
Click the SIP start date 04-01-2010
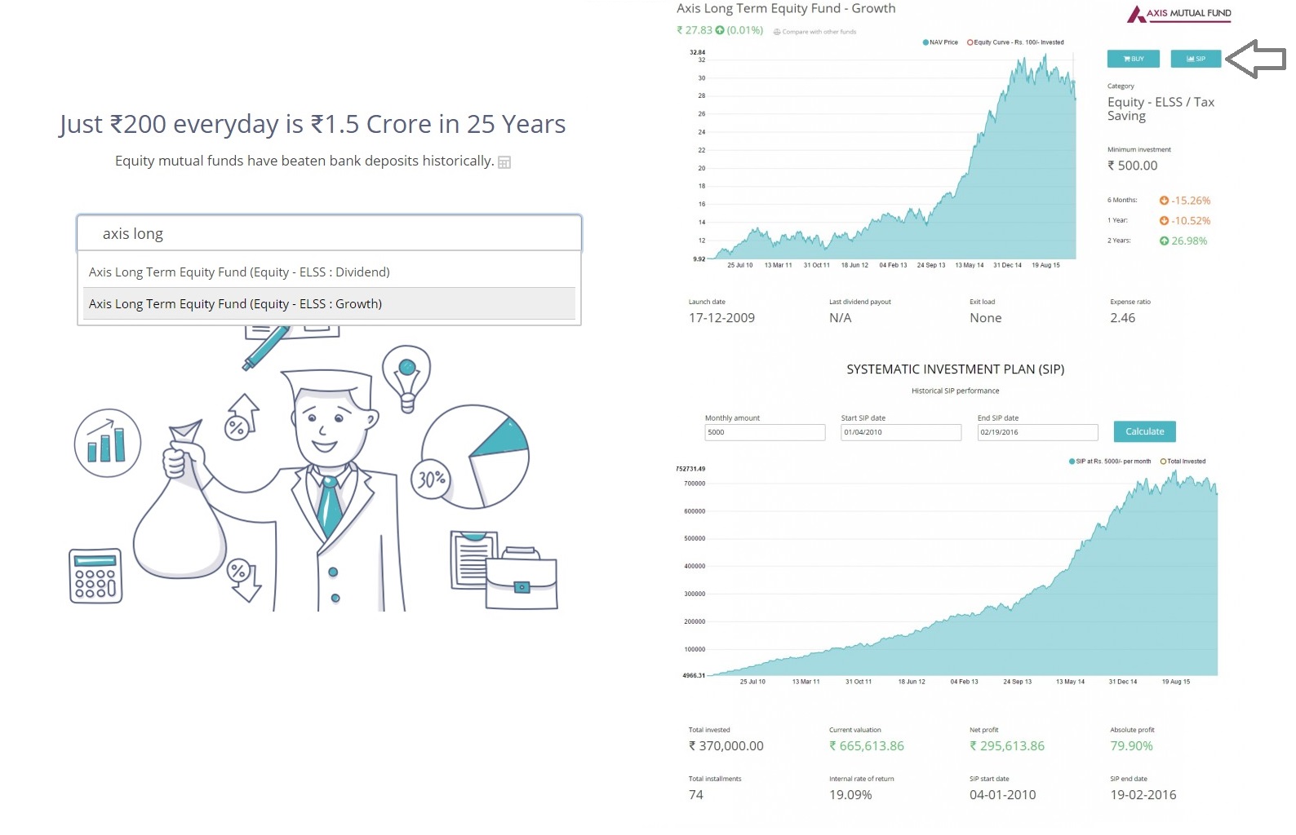coord(1002,795)
